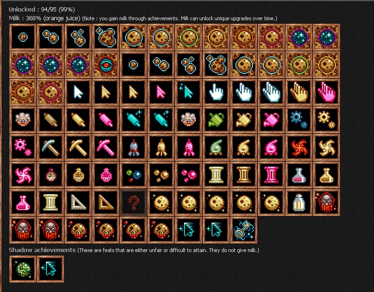Select the blue sparkling key achievement icon
Image resolution: width=374 pixels, height=292 pixels.
tap(244, 230)
